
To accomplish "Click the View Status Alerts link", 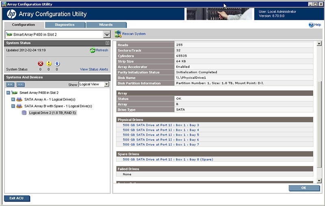I will pos(94,70).
